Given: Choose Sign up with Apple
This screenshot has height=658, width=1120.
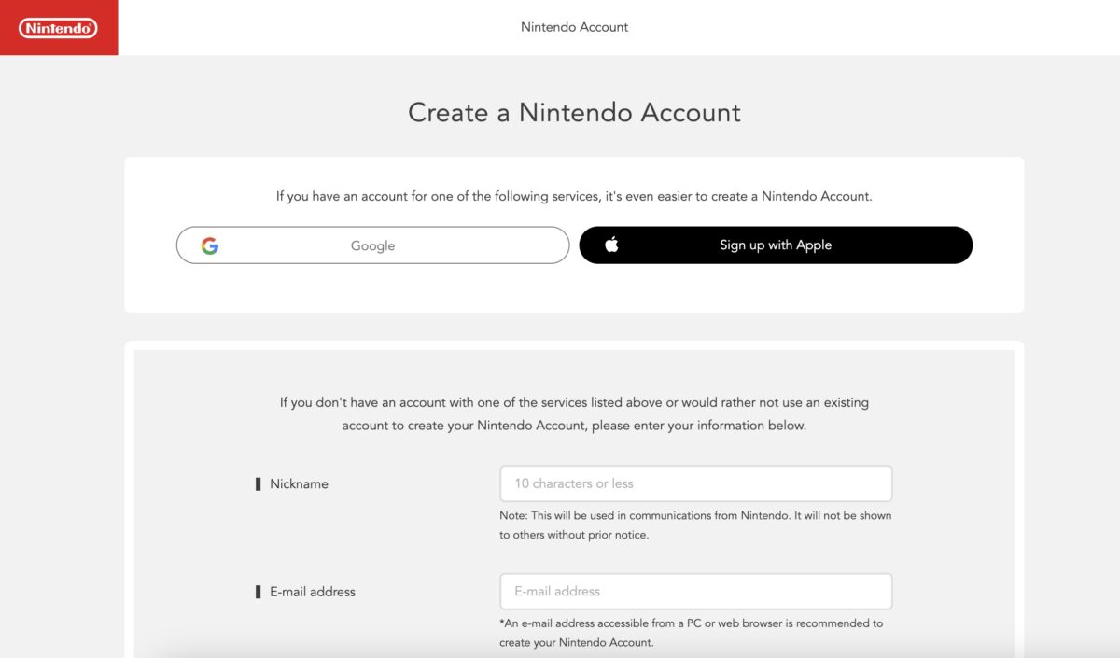Looking at the screenshot, I should point(776,245).
